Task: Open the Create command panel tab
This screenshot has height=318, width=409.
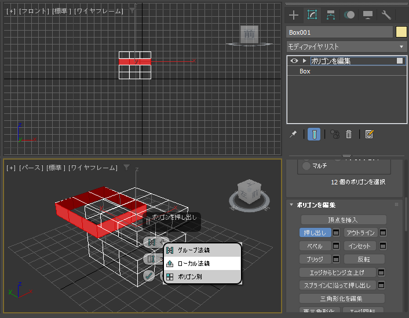Action: tap(294, 15)
